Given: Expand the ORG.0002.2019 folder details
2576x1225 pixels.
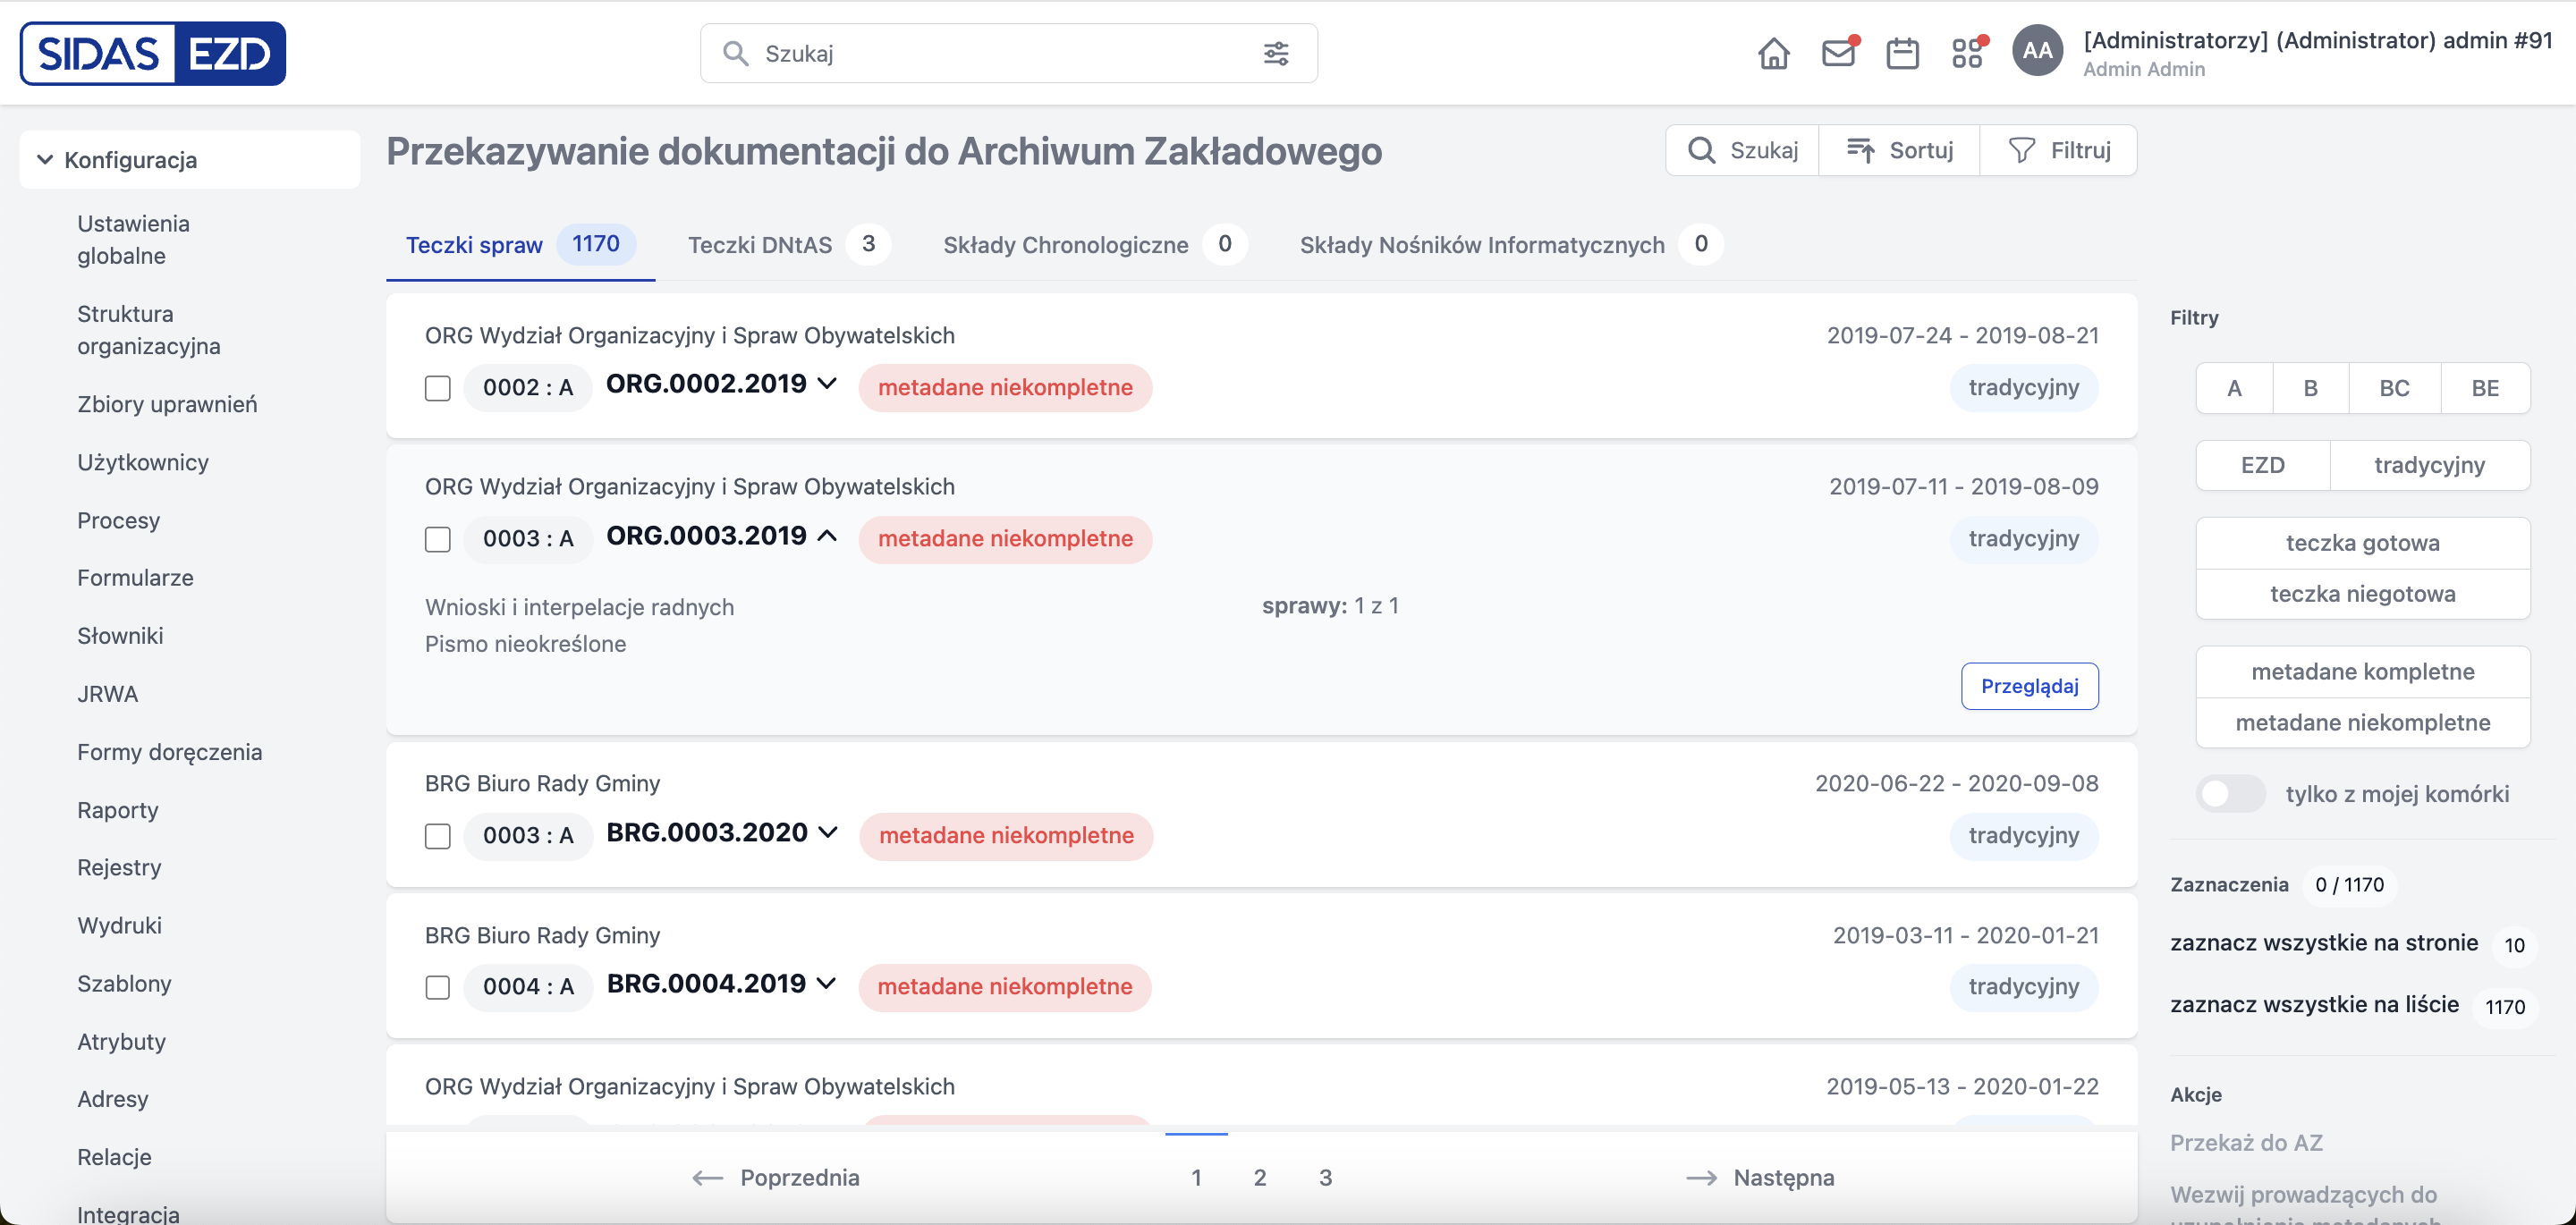Looking at the screenshot, I should click(826, 384).
